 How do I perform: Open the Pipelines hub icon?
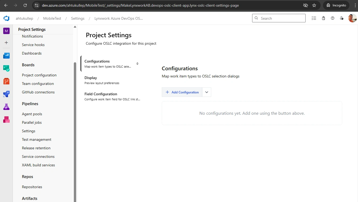(6, 94)
